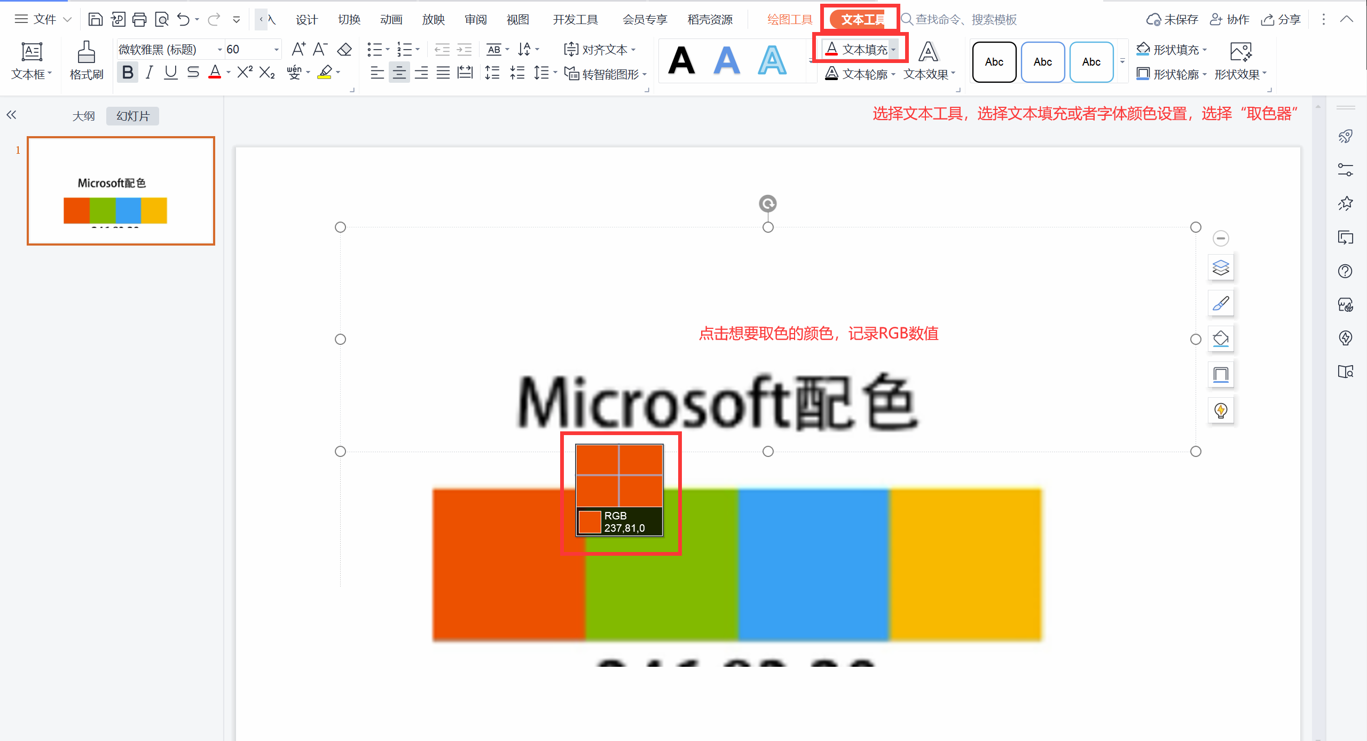Click the rocket icon in right sidebar
The image size is (1367, 741).
pyautogui.click(x=1345, y=137)
